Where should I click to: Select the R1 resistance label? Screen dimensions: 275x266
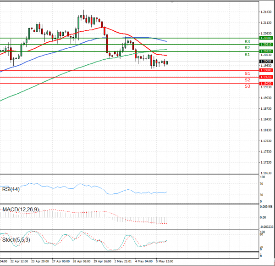pos(247,55)
